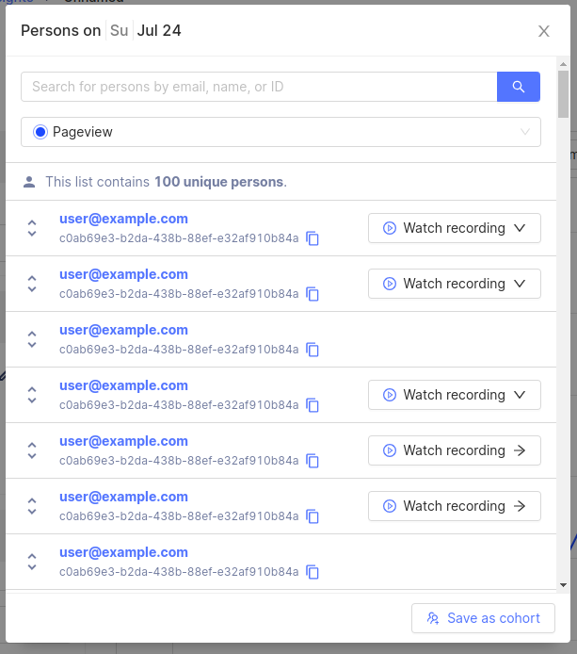Click Save as cohort button
The height and width of the screenshot is (654, 577).
point(483,618)
